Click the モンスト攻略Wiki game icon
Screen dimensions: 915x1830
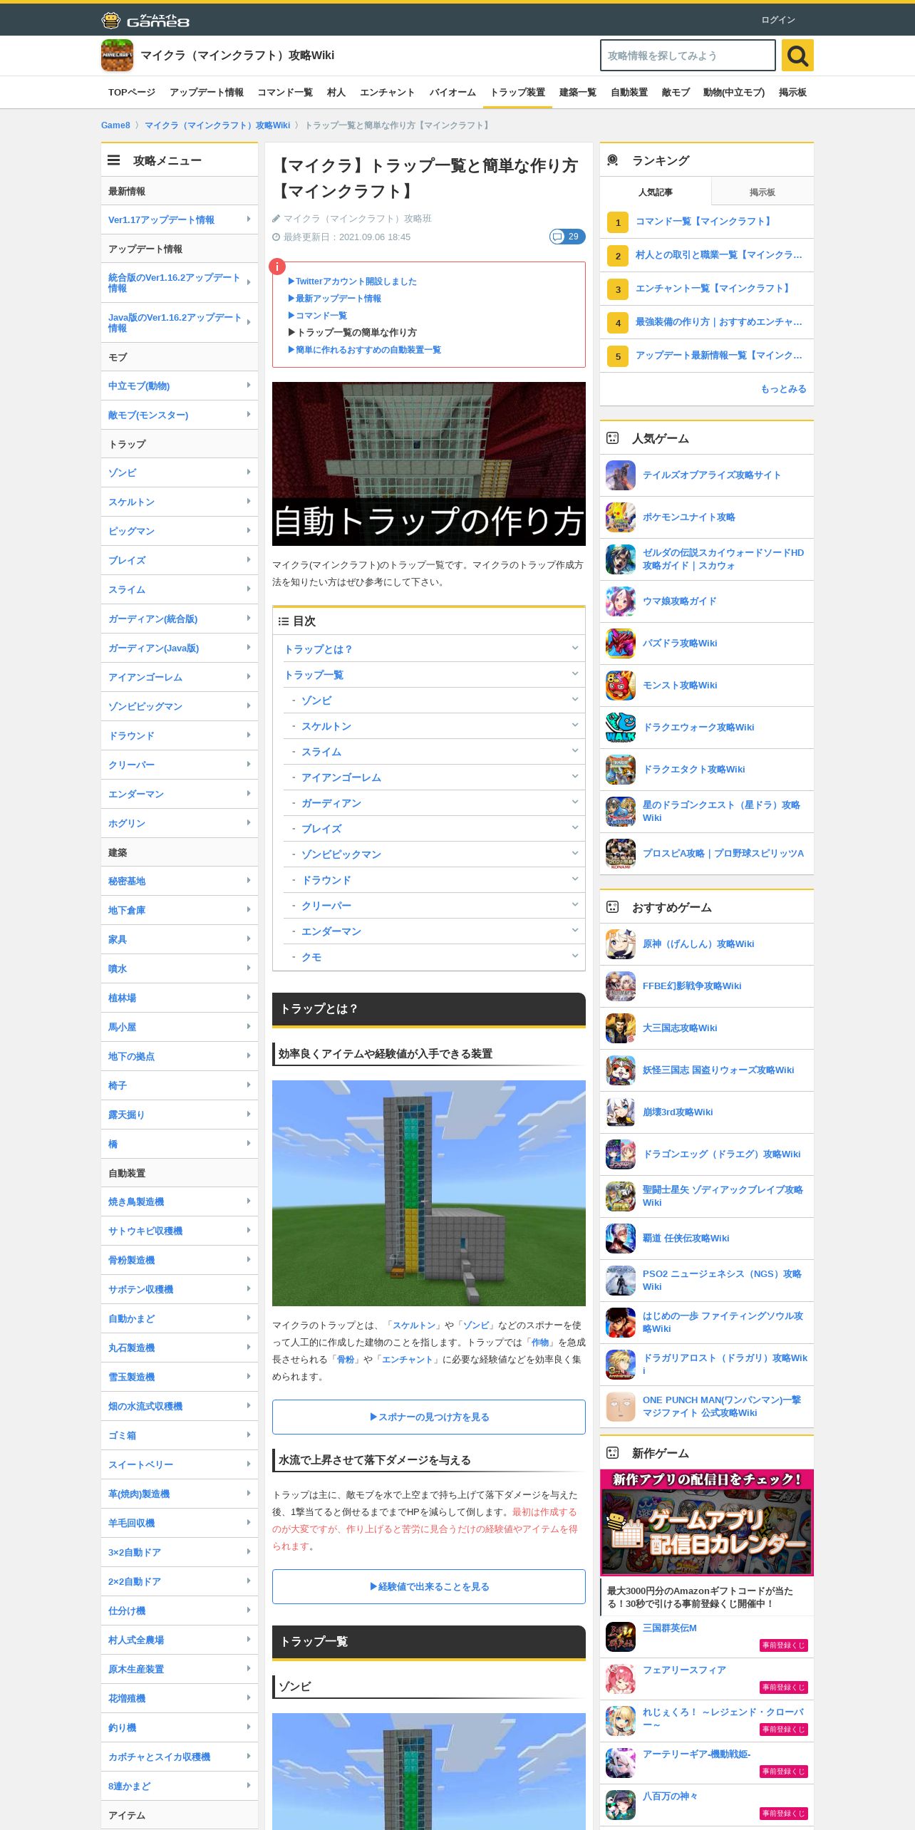(621, 686)
